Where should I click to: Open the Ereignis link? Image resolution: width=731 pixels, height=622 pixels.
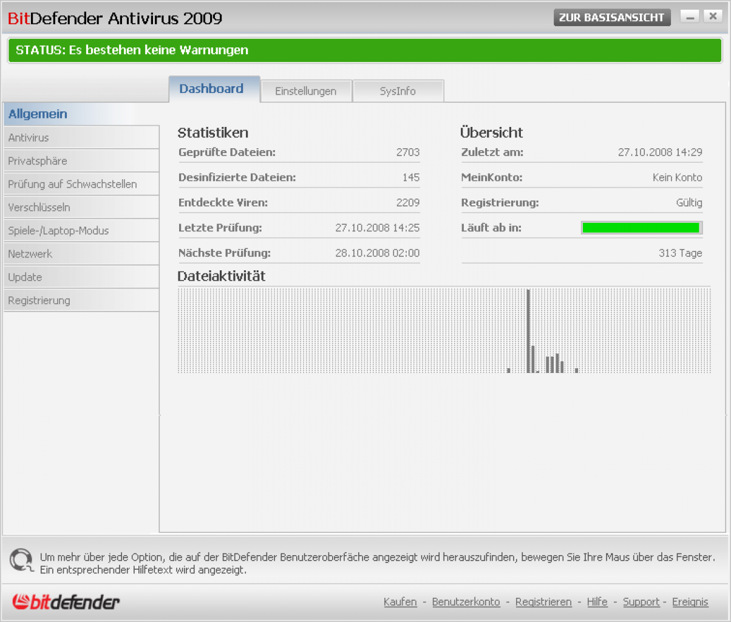[690, 602]
